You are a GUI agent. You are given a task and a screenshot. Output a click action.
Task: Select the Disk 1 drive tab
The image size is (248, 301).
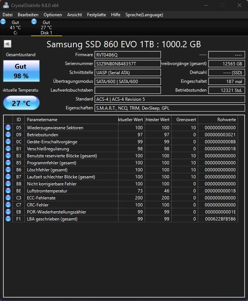point(46,27)
